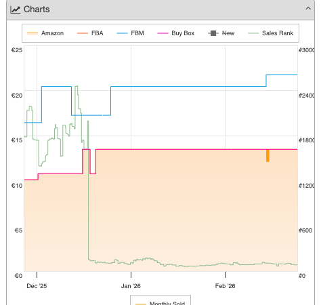Click the #600 sales rank axis label
The image size is (321, 305).
(x=305, y=230)
